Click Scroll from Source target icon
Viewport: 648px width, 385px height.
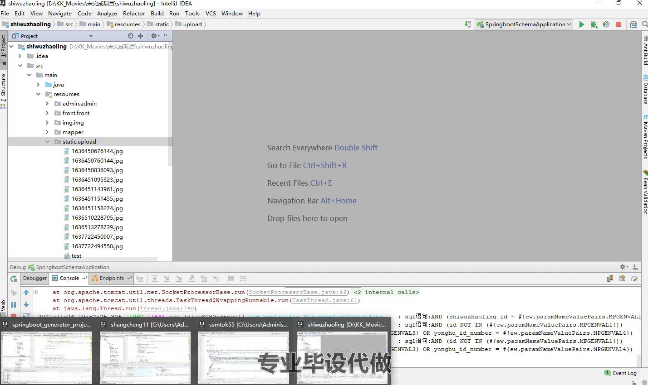click(x=131, y=36)
